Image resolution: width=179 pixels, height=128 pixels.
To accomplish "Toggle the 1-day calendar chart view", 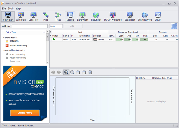I will 78,72.
